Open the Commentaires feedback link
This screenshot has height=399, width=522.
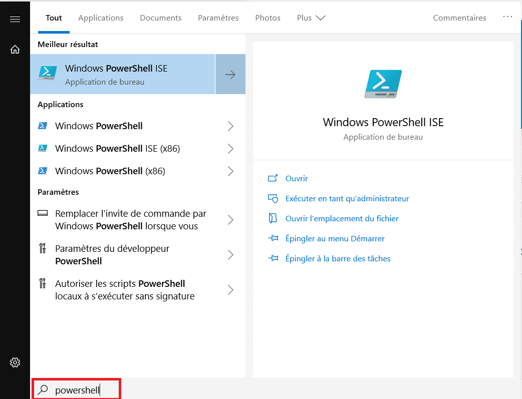[459, 18]
